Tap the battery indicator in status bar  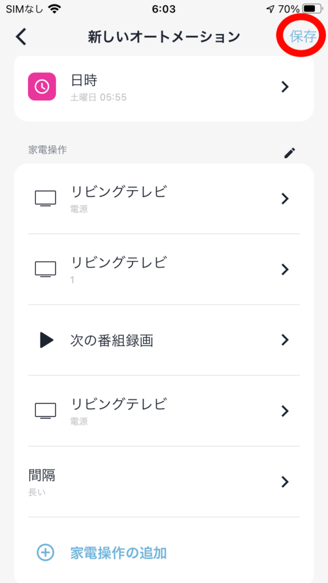(x=314, y=9)
